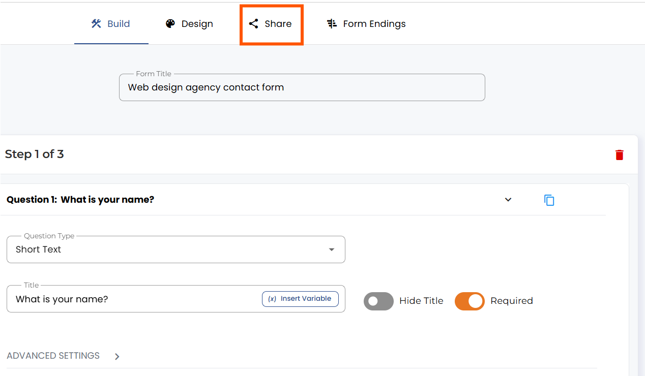Select the Build tab label
The height and width of the screenshot is (376, 645).
click(x=119, y=24)
